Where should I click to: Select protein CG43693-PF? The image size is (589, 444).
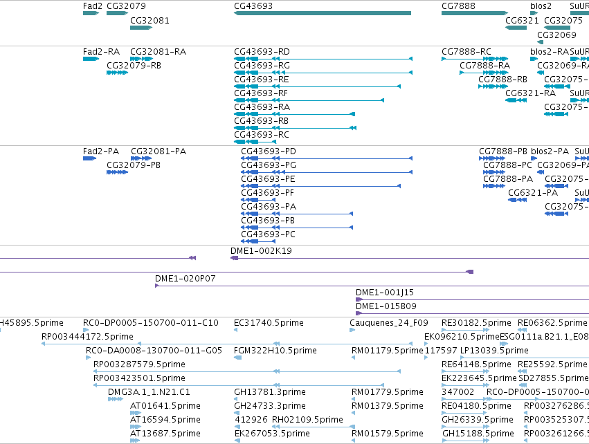tap(258, 200)
